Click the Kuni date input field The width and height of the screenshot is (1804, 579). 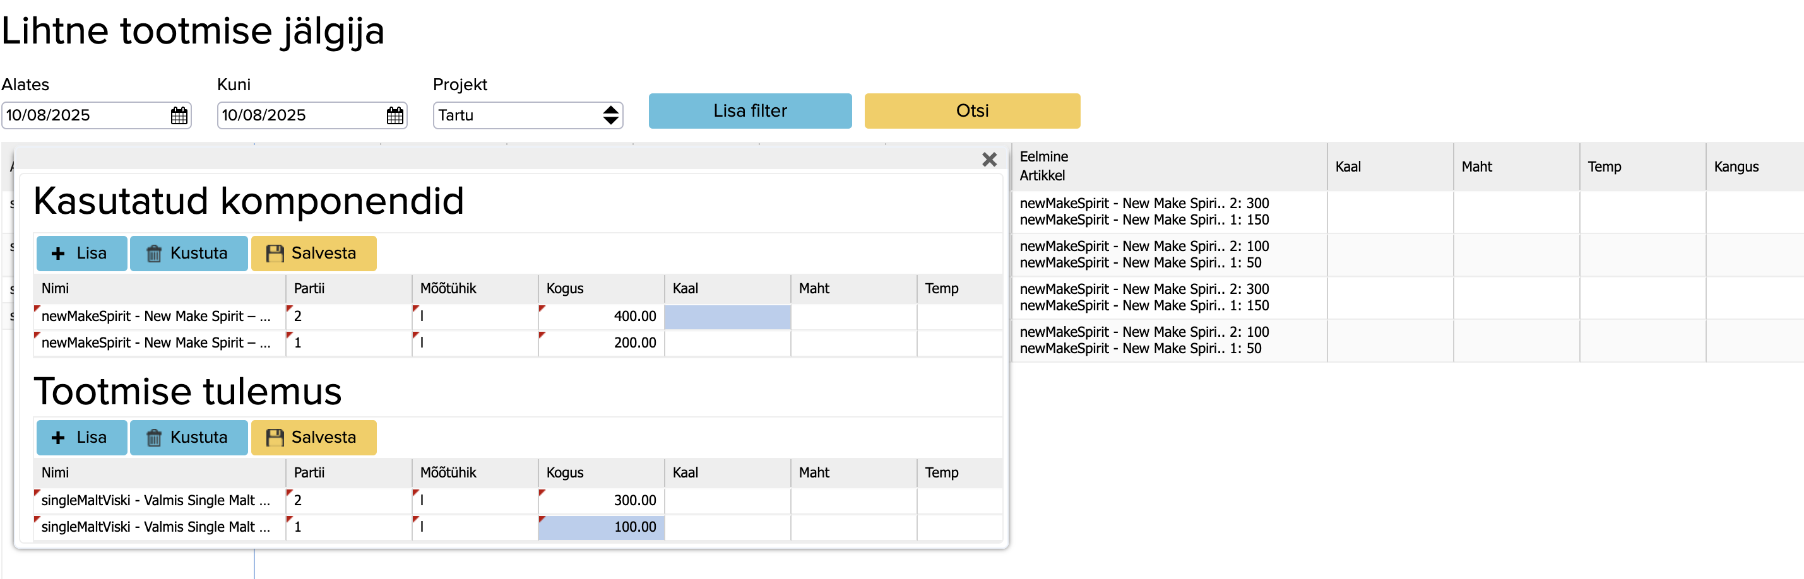point(300,115)
